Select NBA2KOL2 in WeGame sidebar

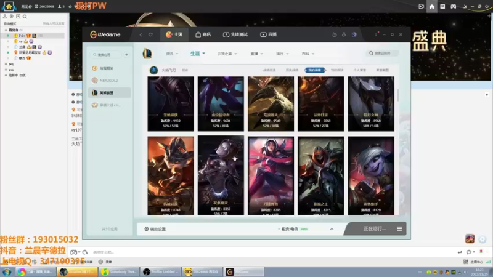pyautogui.click(x=110, y=81)
